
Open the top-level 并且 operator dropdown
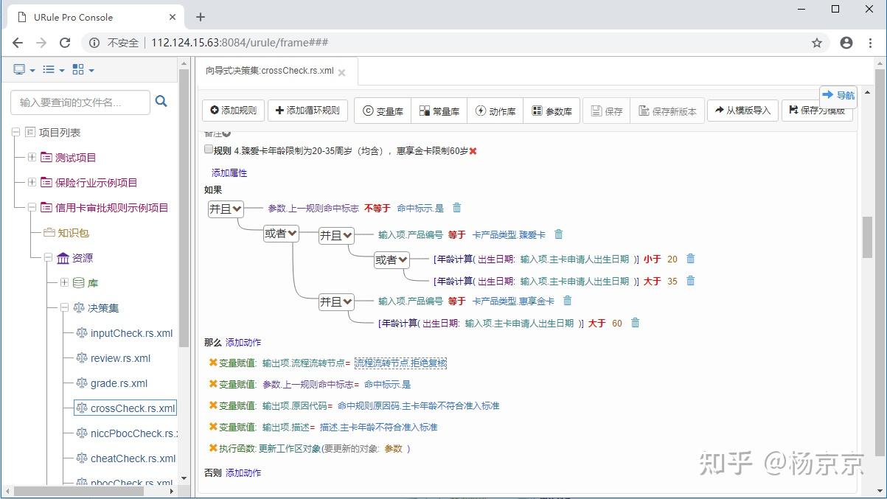point(225,209)
